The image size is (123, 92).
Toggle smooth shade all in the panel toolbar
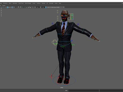point(7,7)
